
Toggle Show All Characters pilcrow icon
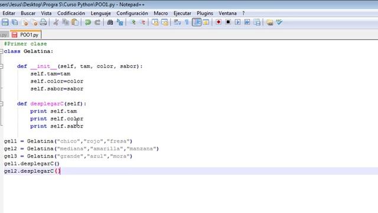click(187, 22)
